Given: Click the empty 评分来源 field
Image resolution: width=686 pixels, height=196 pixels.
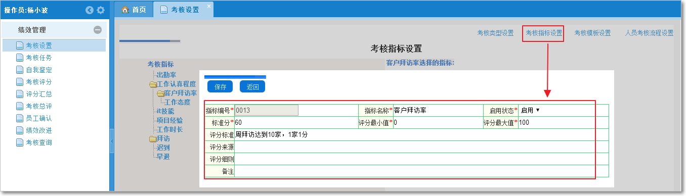Looking at the screenshot, I should (421, 147).
